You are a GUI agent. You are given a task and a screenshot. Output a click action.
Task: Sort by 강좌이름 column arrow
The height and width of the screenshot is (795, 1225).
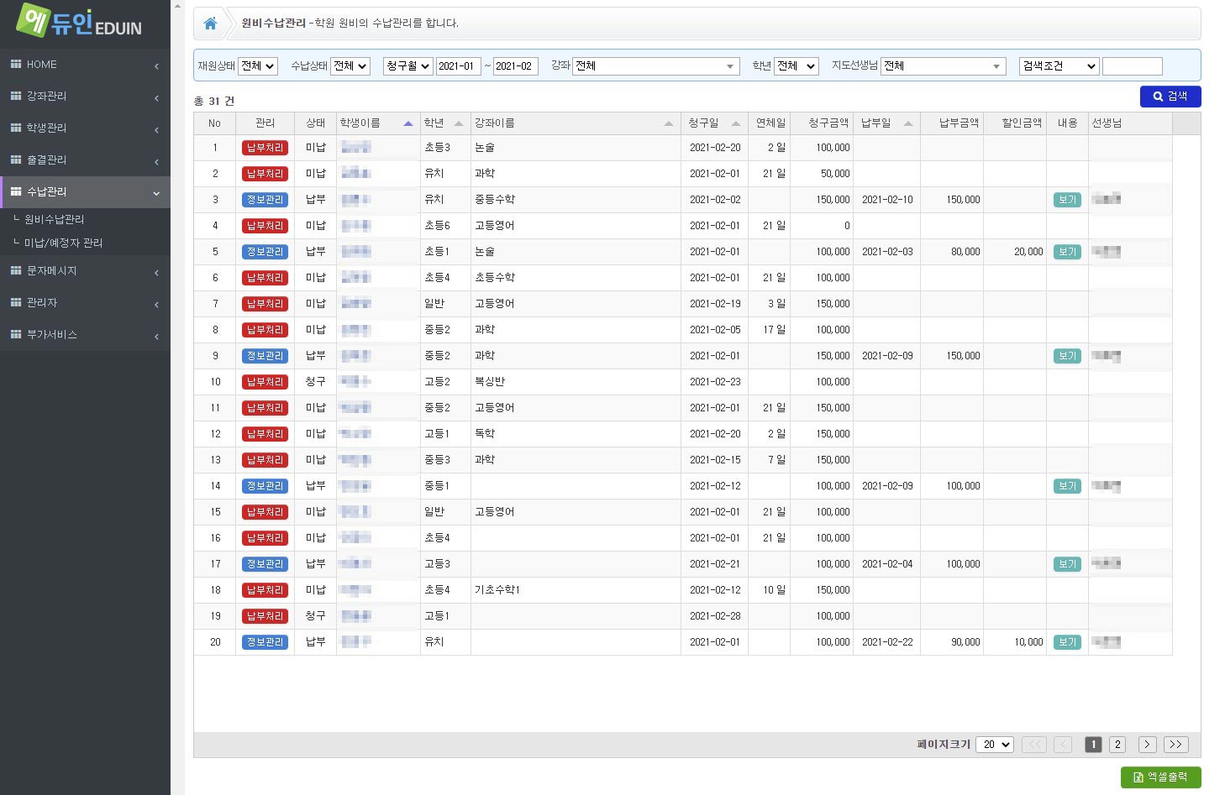669,123
